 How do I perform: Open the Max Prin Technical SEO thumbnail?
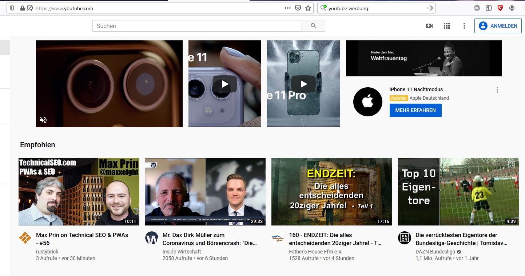79,192
